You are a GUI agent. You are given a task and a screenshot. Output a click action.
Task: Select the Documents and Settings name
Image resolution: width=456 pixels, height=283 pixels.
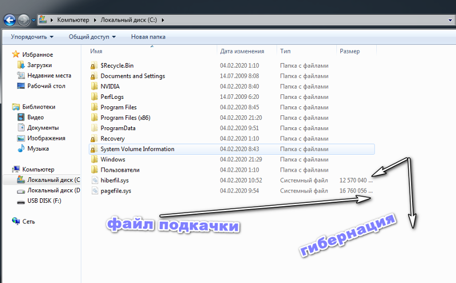[133, 76]
